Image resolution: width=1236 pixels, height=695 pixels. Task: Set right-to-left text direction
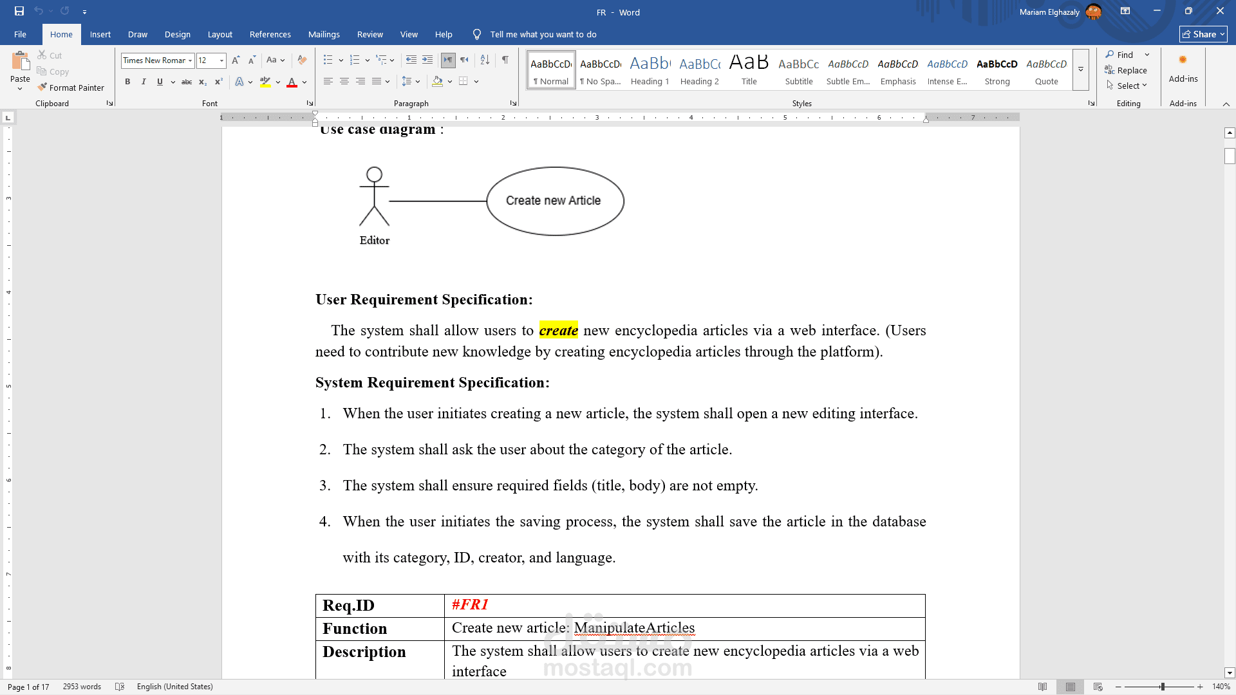coord(464,60)
